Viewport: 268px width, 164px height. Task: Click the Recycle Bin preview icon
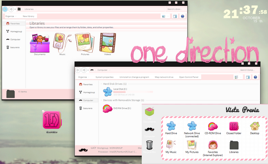(x=149, y=145)
